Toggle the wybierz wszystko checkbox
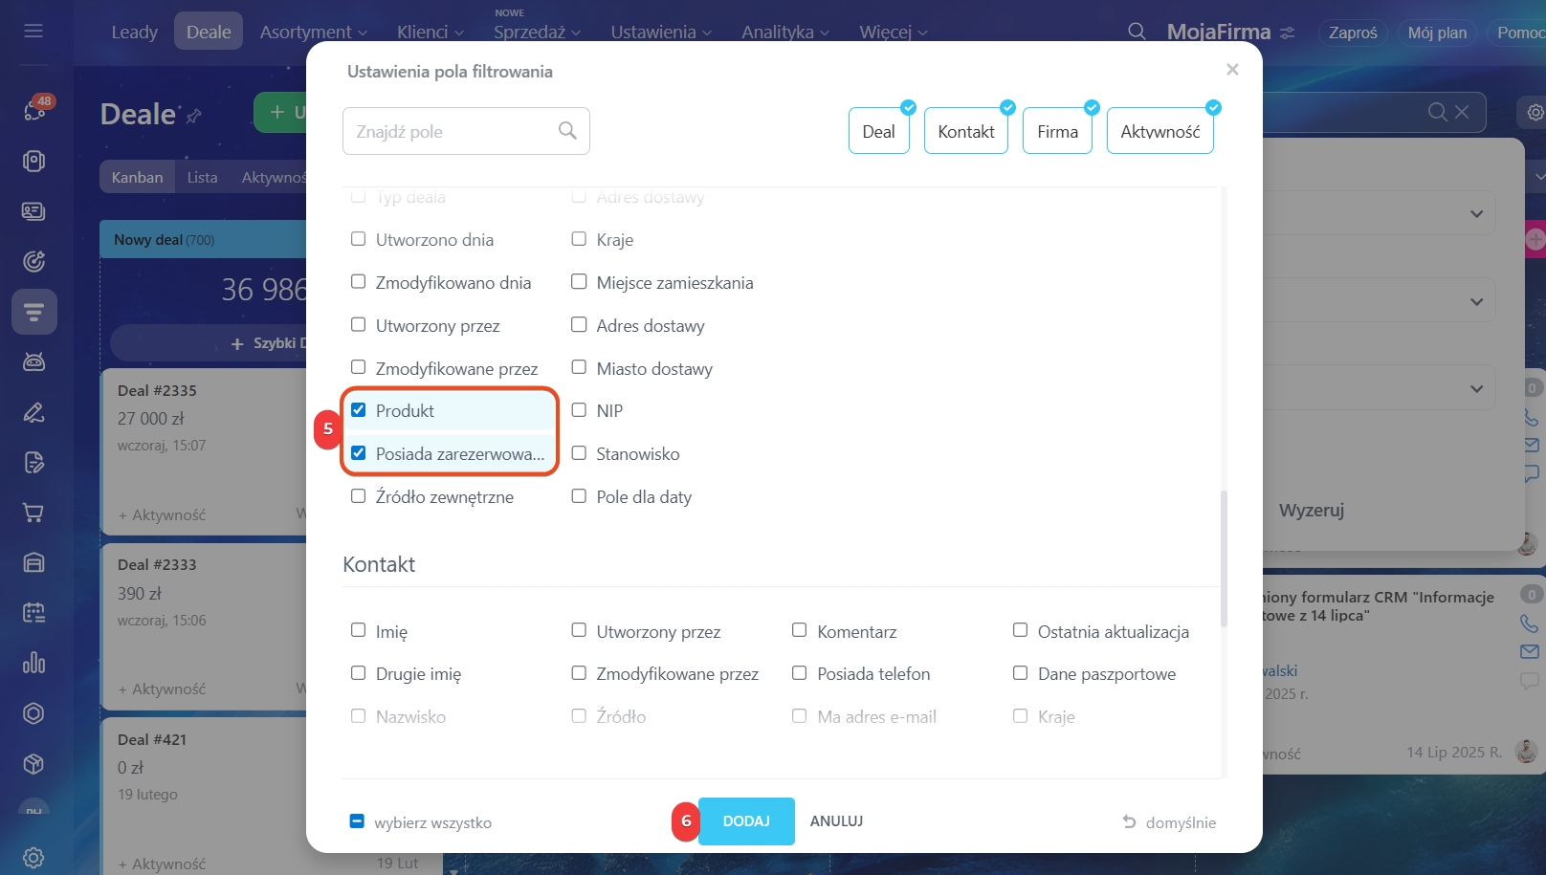 [357, 821]
